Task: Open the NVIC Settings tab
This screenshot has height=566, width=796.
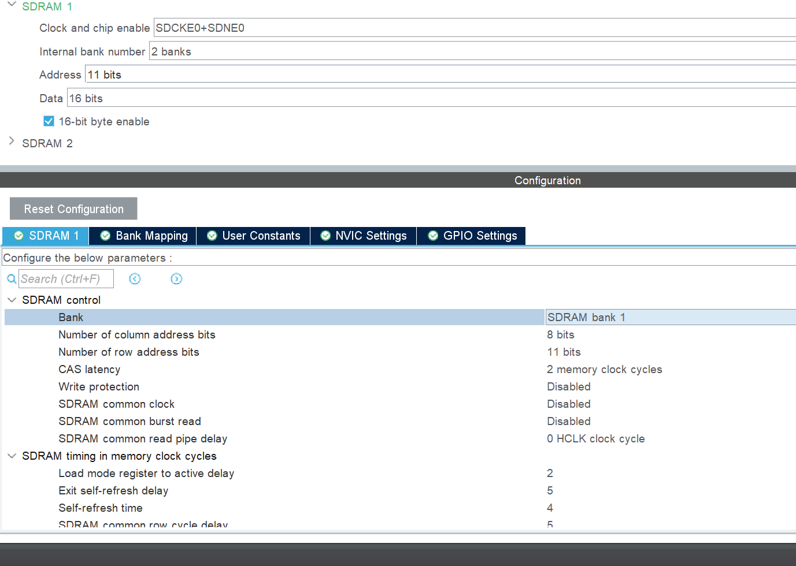Action: 364,236
